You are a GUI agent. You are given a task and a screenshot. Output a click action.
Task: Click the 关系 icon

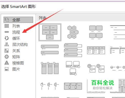click(x=7, y=51)
